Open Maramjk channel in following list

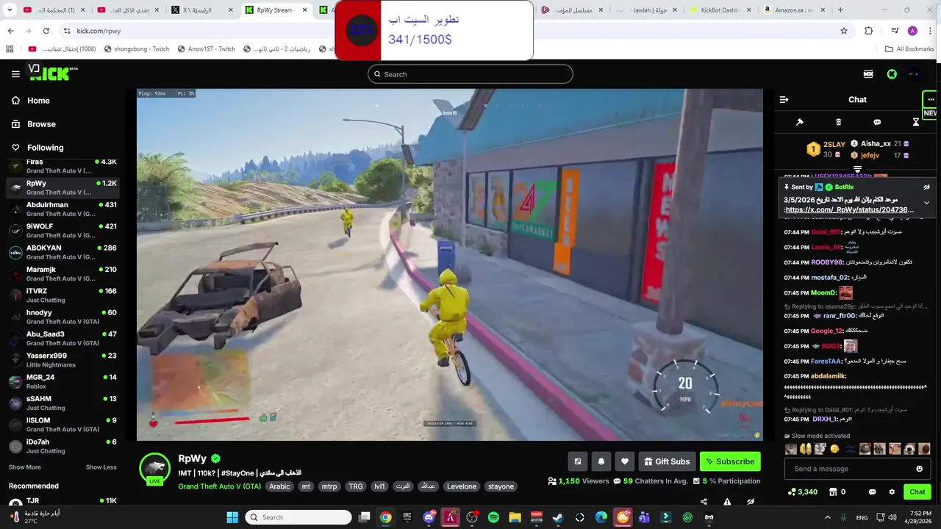[63, 274]
